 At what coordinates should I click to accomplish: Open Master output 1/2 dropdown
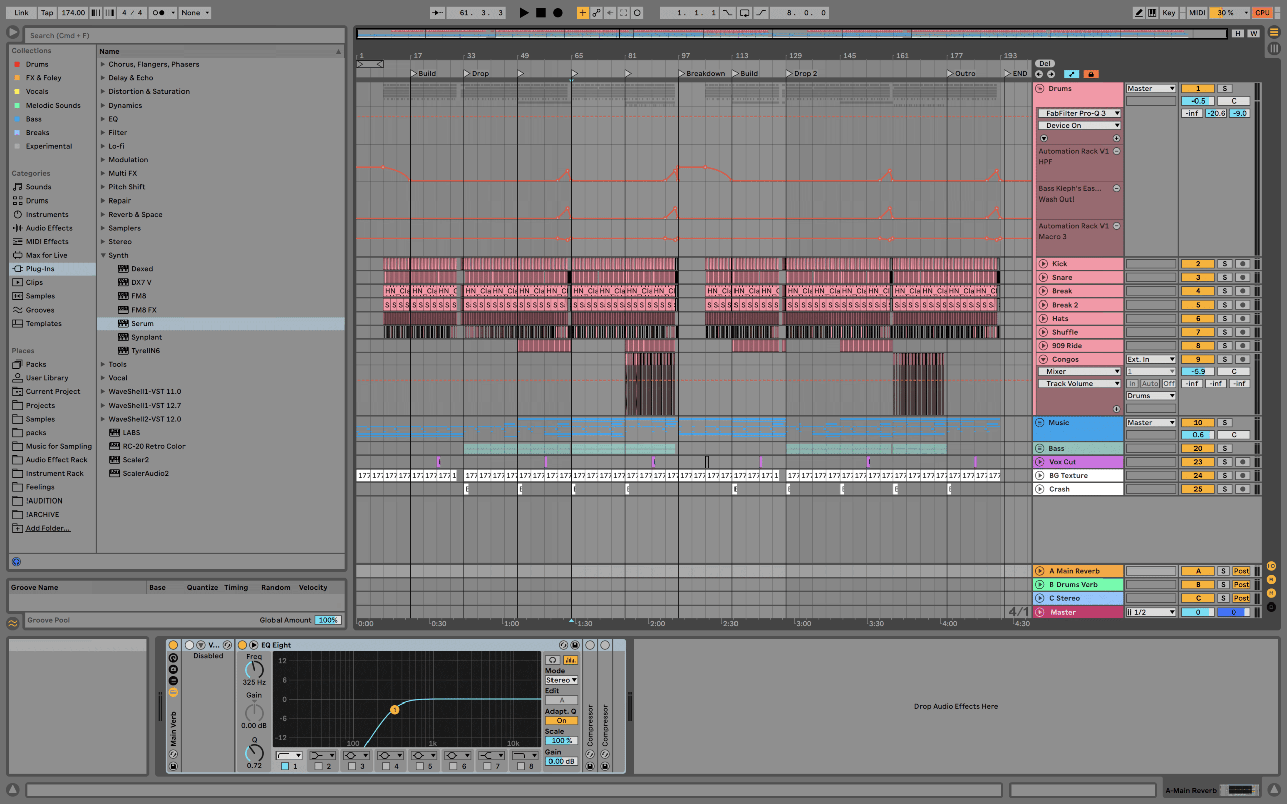1151,612
